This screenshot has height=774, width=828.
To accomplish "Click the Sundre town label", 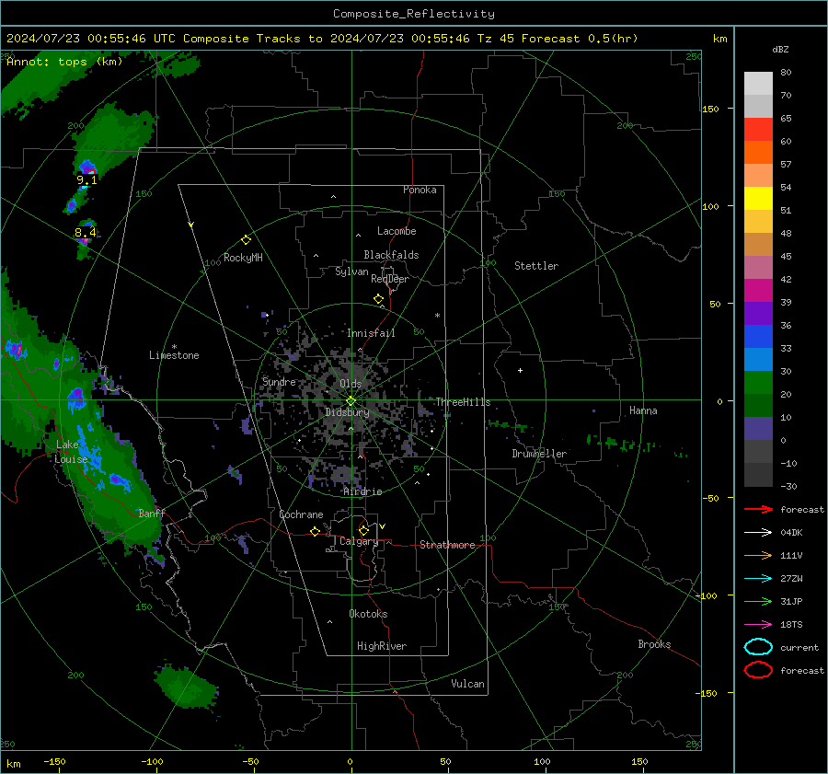I will point(280,382).
